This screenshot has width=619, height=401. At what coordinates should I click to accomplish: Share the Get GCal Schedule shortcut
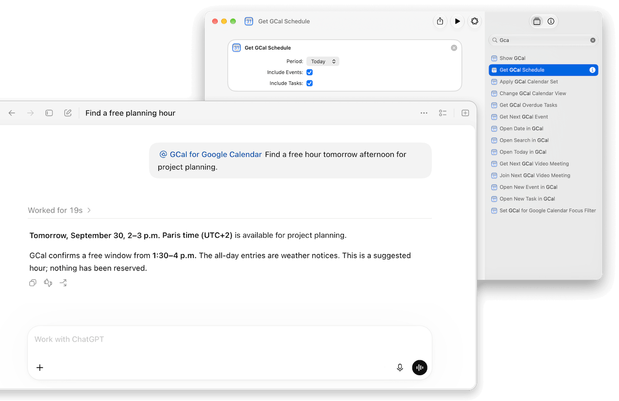click(x=440, y=21)
